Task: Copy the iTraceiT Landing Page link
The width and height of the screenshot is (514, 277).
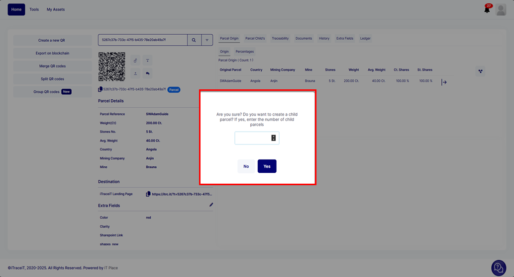Action: click(x=148, y=194)
